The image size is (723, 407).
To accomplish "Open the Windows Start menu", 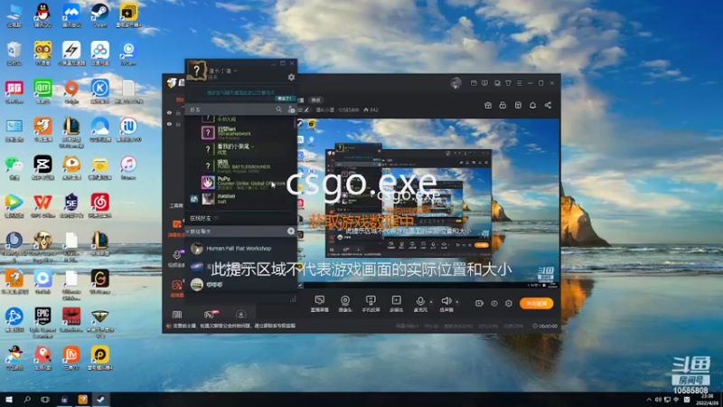I will (9, 399).
